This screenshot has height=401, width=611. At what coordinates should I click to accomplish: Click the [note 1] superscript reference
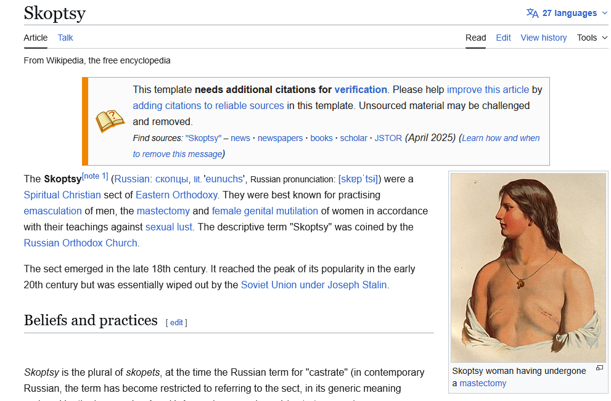click(x=95, y=176)
